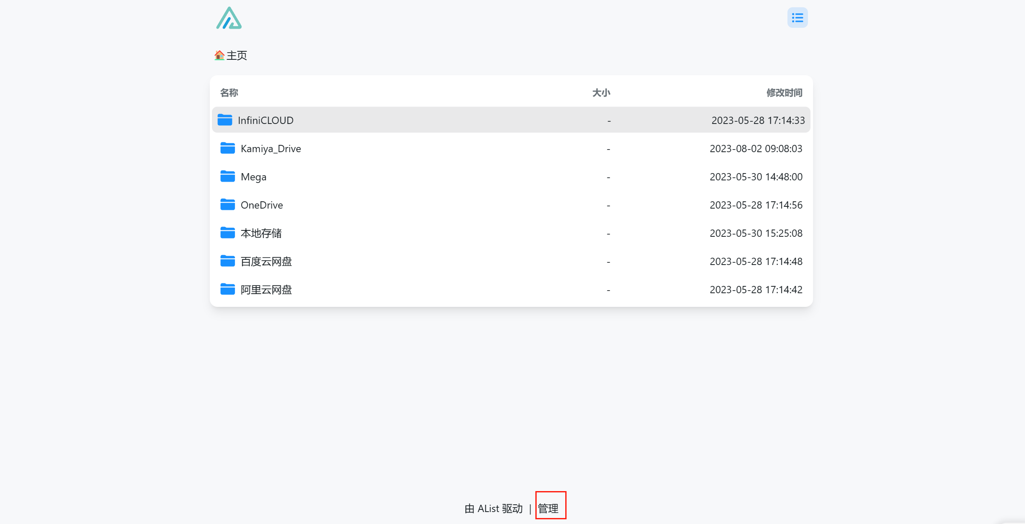This screenshot has width=1025, height=524.
Task: Click the home breadcrumb house icon
Action: pyautogui.click(x=219, y=56)
